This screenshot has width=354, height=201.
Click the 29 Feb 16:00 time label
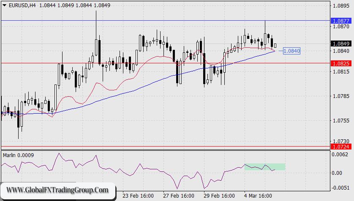219,196
